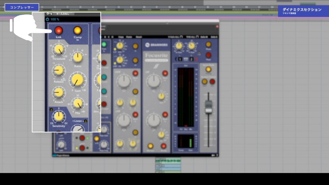The height and width of the screenshot is (185, 329).
Task: Click the output volume fader handle
Action: tap(208, 107)
